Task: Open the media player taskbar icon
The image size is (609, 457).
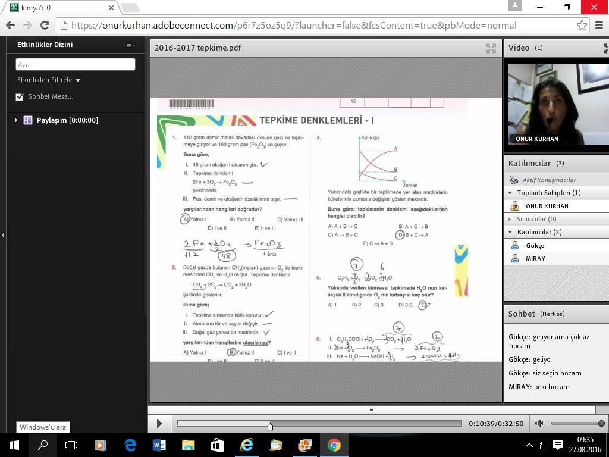Action: coord(101,445)
